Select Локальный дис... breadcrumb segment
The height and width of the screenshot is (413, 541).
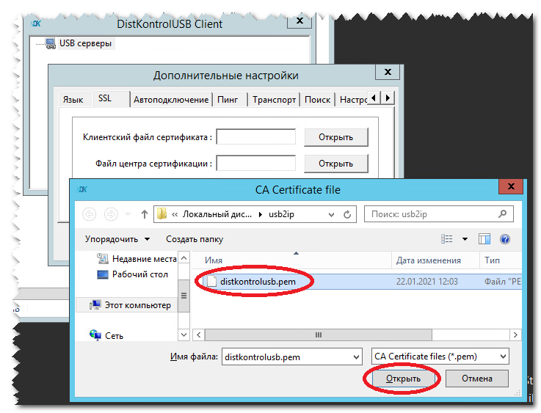click(x=217, y=214)
